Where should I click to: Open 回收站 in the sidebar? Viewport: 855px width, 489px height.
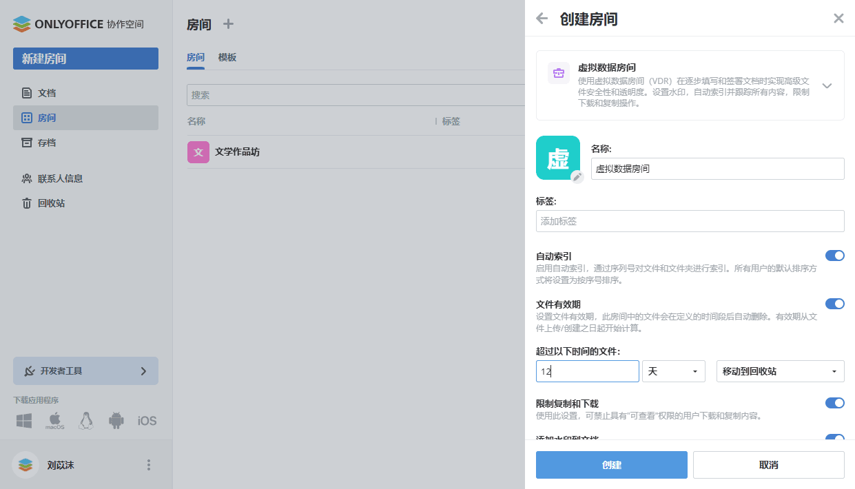85,203
